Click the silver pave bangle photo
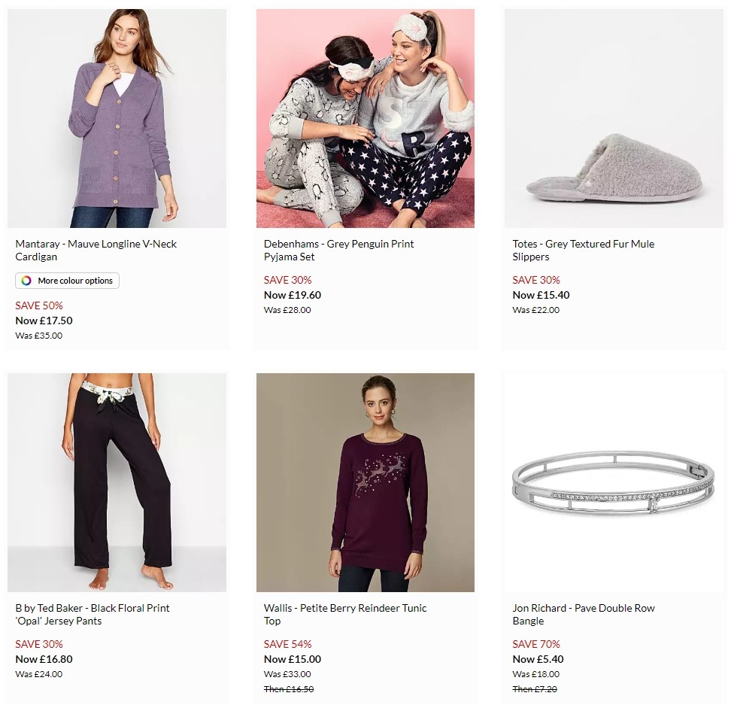Image resolution: width=734 pixels, height=711 pixels. coord(613,482)
